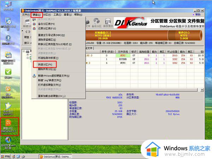Click the third quick launch icon

coord(23,157)
